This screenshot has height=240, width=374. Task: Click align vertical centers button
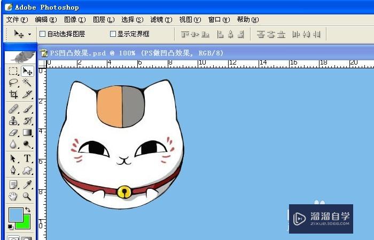[195, 35]
